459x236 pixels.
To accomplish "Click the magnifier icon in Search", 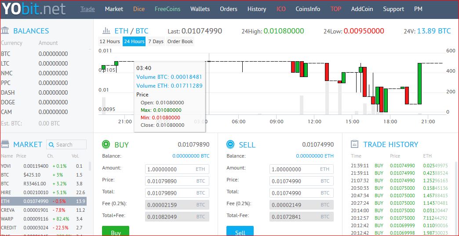I will [x=51, y=144].
